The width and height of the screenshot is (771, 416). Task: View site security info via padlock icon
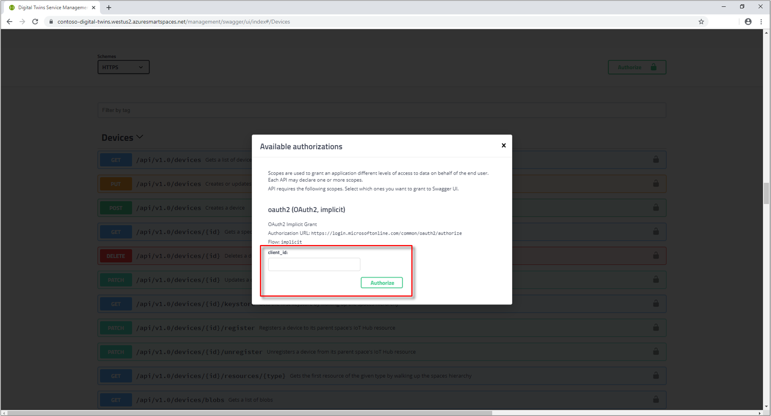(51, 22)
